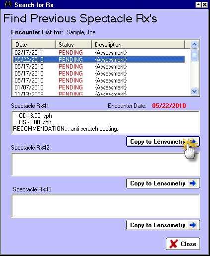Click inside the empty Spectacle Rx#3 box
The height and width of the screenshot is (256, 210).
pos(105,206)
